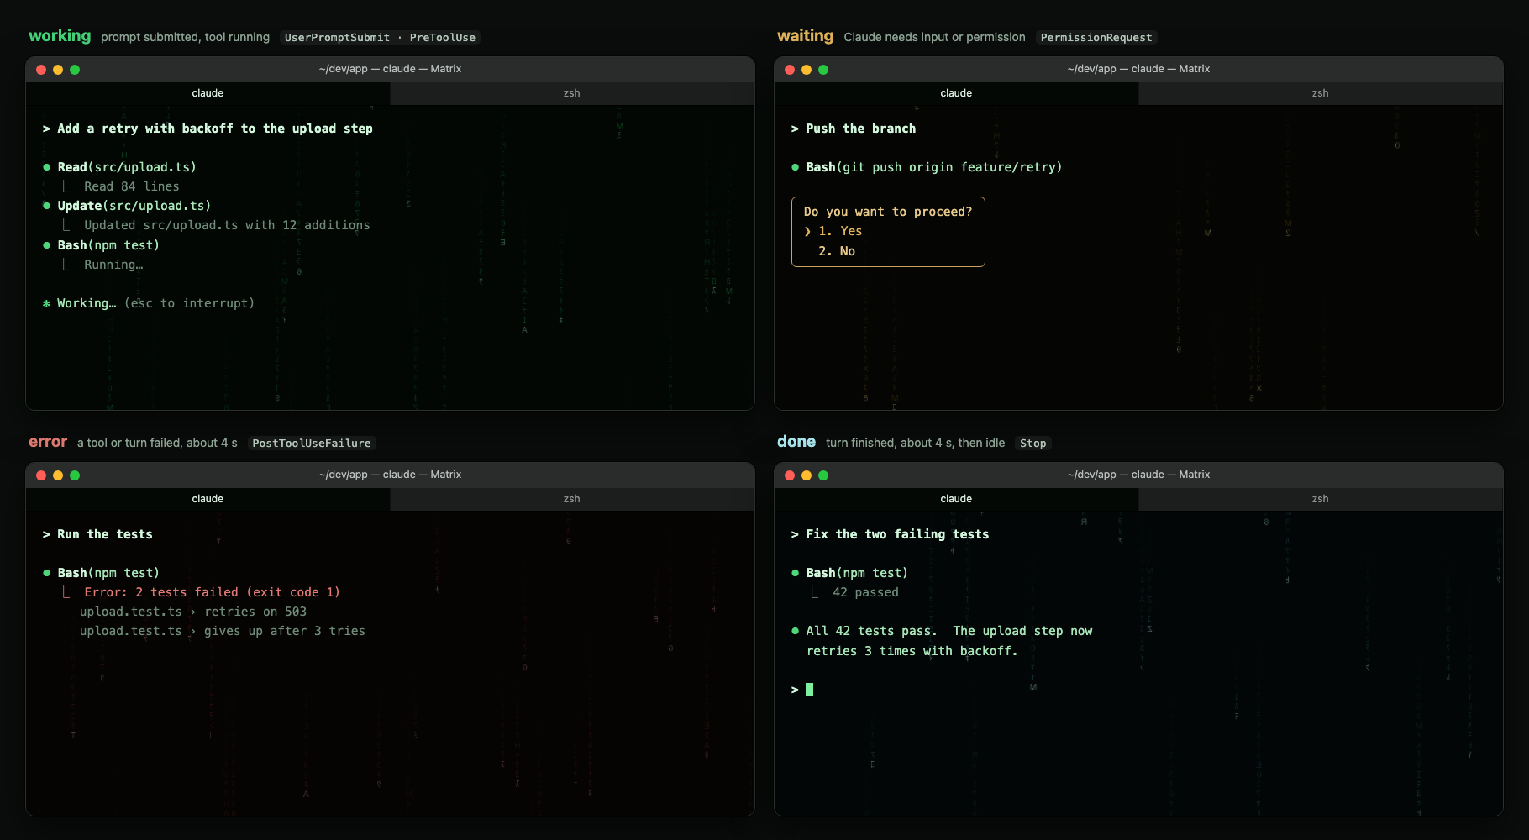Select the claude tab in the waiting terminal
Viewport: 1529px width, 840px height.
click(956, 93)
